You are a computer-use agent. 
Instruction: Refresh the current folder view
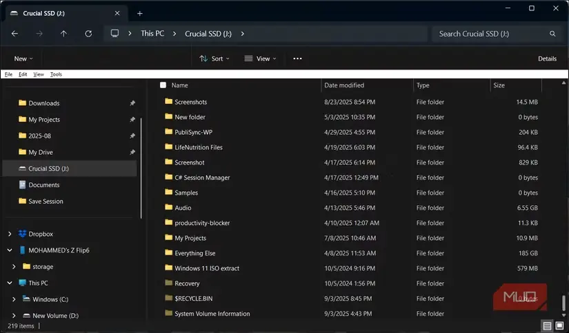88,34
